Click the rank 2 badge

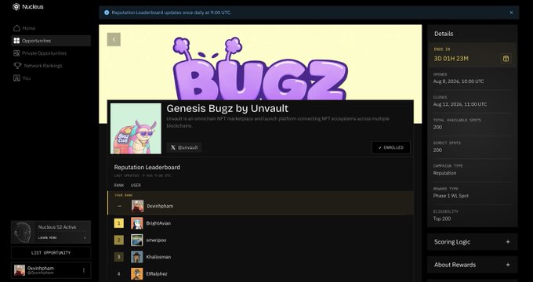pos(118,240)
